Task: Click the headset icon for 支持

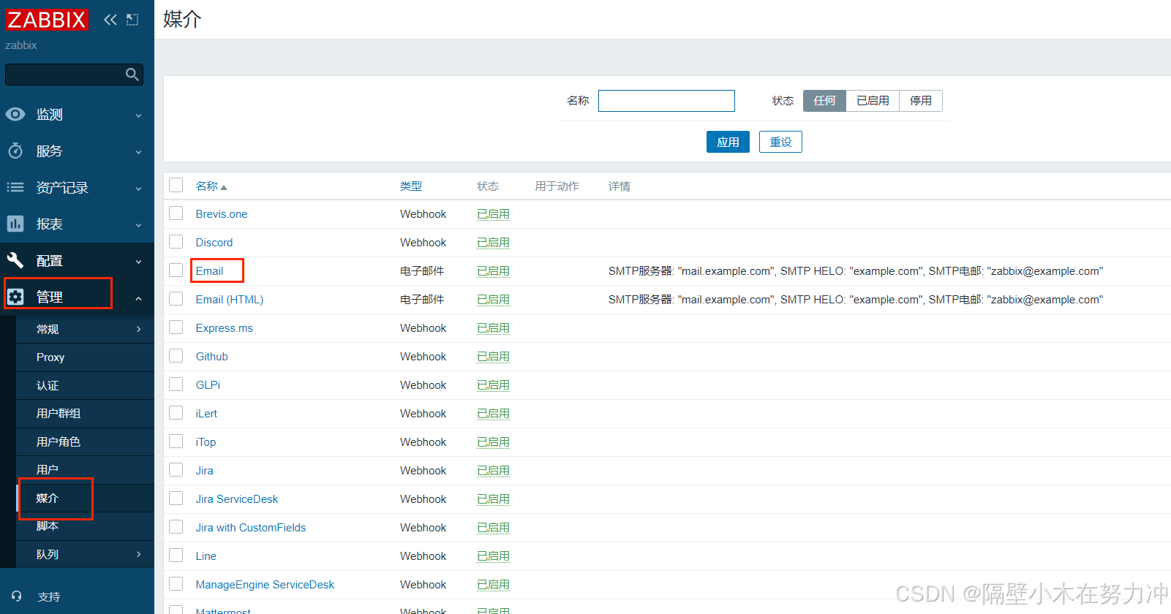Action: [17, 596]
